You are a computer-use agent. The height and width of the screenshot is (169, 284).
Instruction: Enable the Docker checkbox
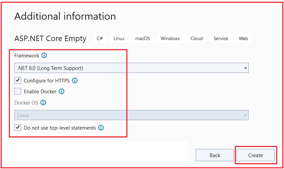click(18, 92)
